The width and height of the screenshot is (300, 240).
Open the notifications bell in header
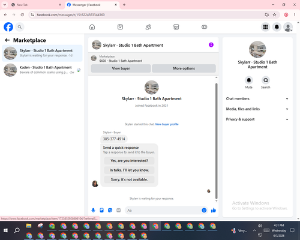click(x=277, y=27)
